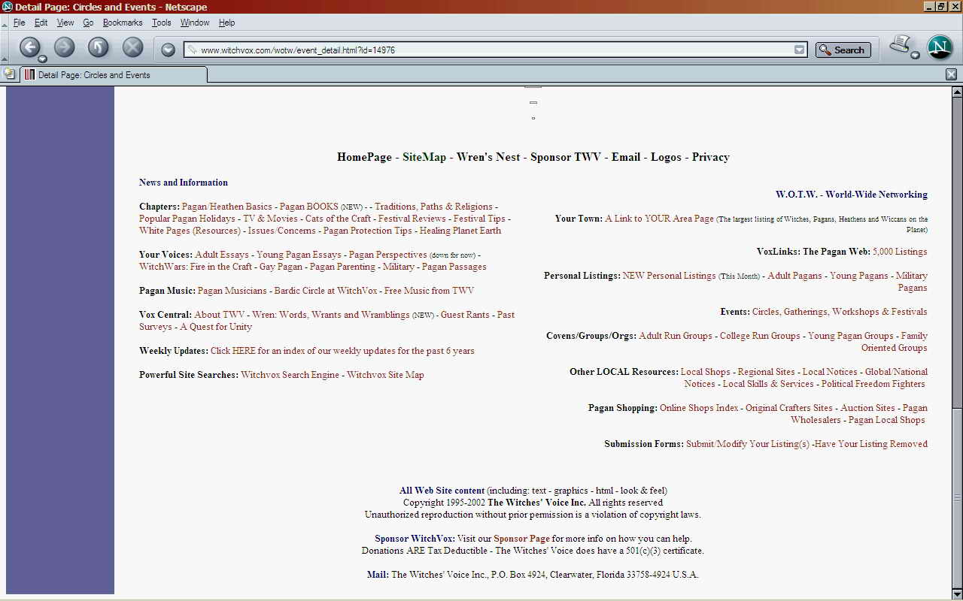
Task: Click the page proxy icon in the URL bar
Action: pyautogui.click(x=193, y=50)
